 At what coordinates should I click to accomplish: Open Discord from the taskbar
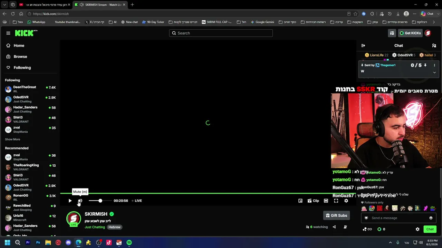[x=68, y=242]
